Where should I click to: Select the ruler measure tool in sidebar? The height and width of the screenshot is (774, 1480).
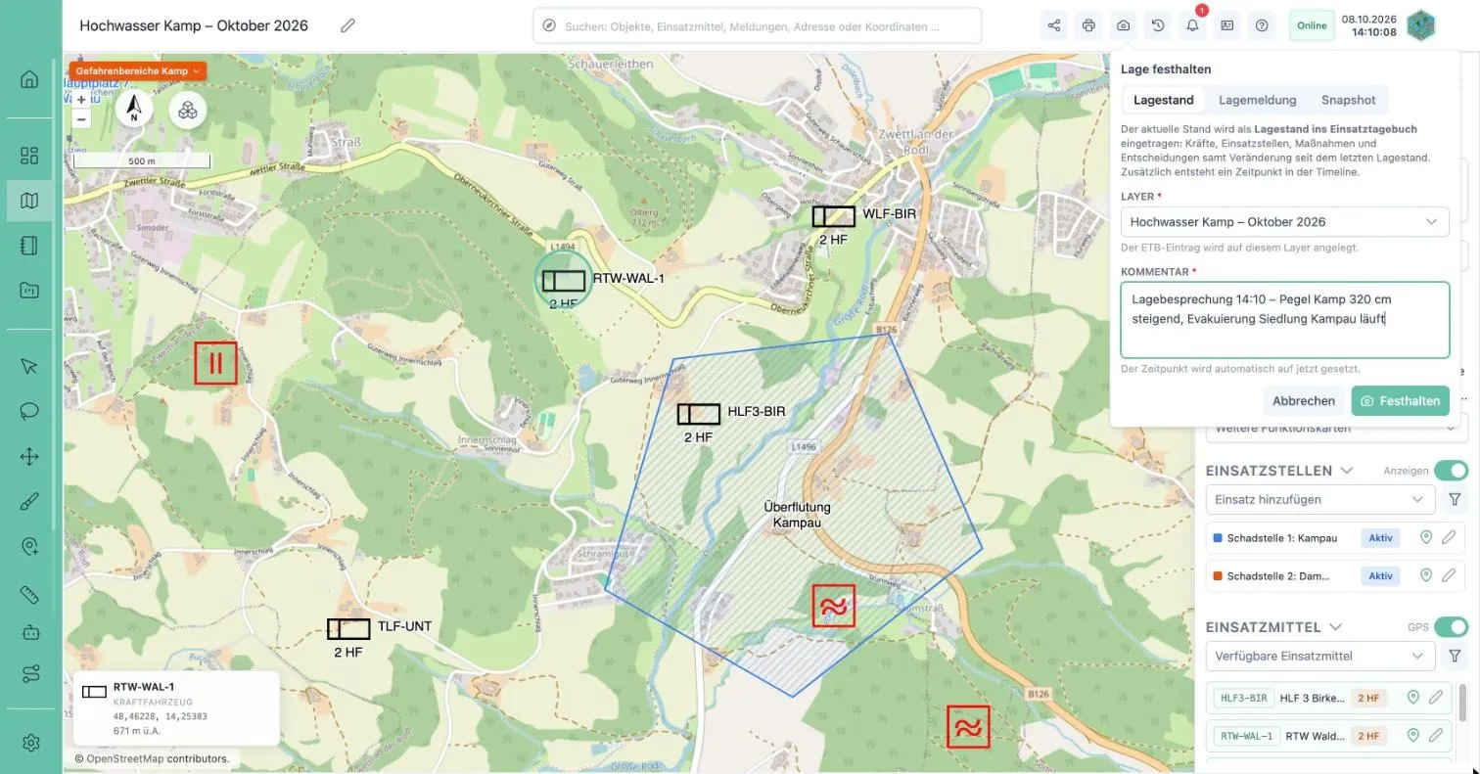pyautogui.click(x=29, y=594)
